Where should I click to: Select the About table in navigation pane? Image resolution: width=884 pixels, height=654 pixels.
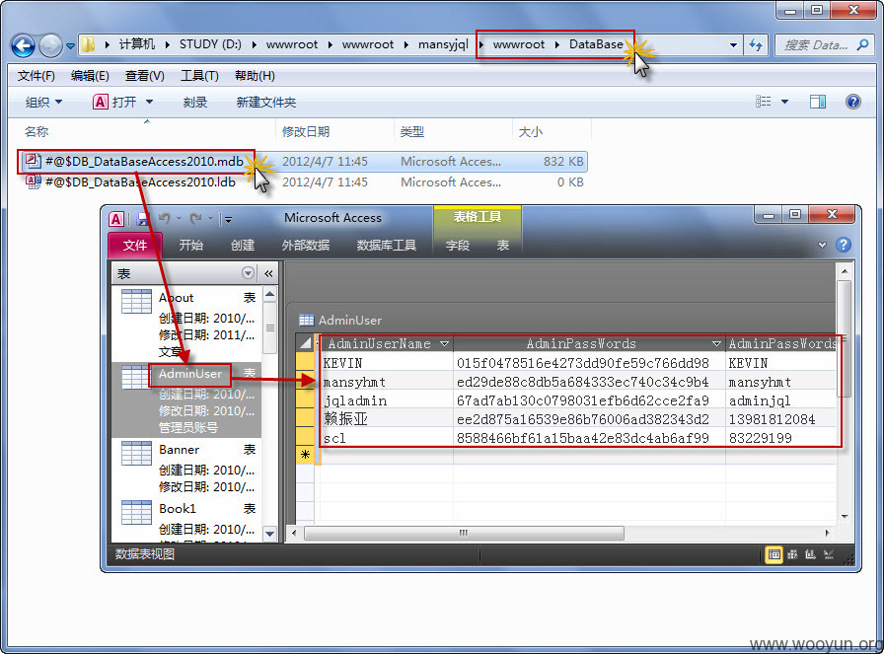[x=186, y=324]
